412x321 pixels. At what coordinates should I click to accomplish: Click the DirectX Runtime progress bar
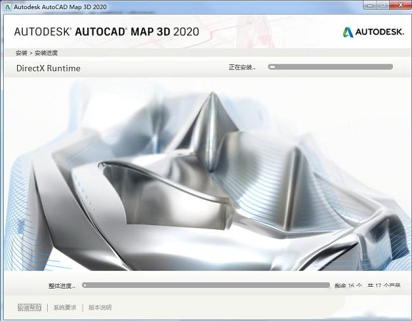click(x=330, y=66)
